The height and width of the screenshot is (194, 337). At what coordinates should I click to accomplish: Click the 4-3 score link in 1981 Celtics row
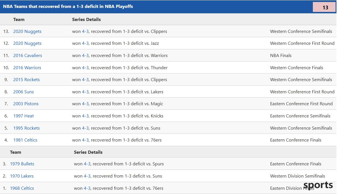pos(85,140)
